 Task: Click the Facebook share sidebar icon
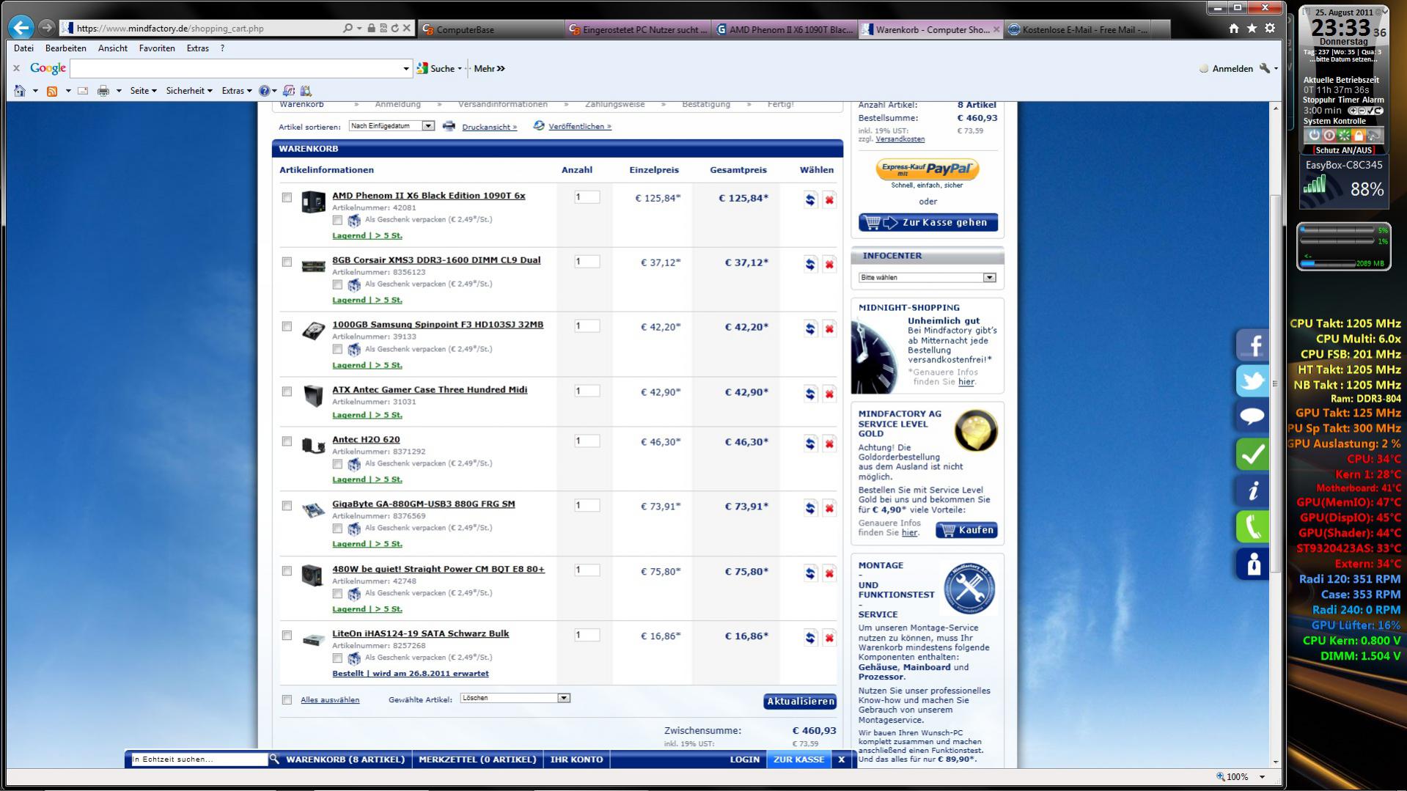coord(1252,345)
